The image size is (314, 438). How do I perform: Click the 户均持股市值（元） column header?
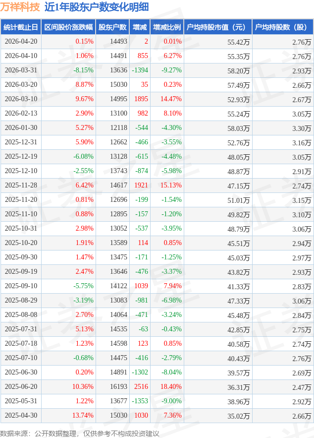coord(218,27)
